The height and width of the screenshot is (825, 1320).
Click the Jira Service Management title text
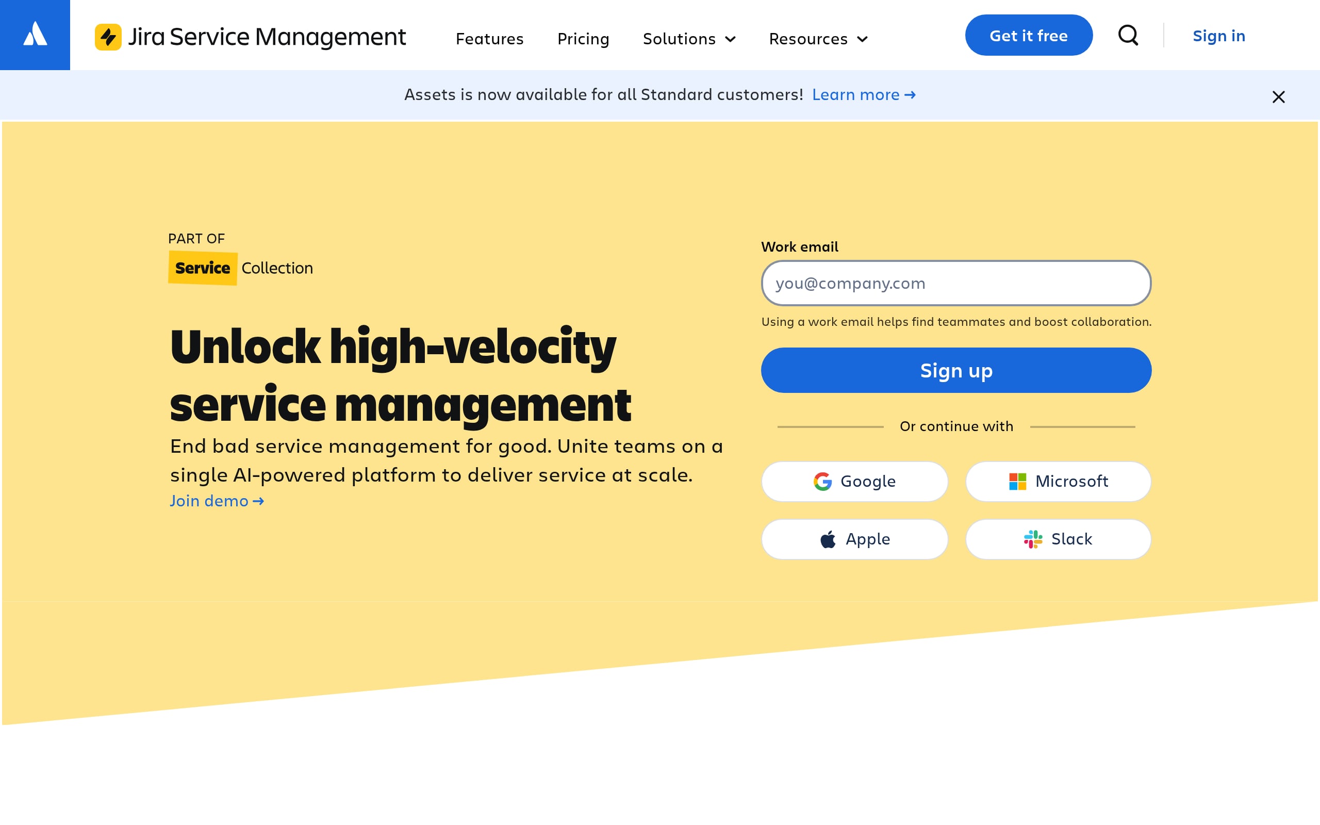point(267,37)
